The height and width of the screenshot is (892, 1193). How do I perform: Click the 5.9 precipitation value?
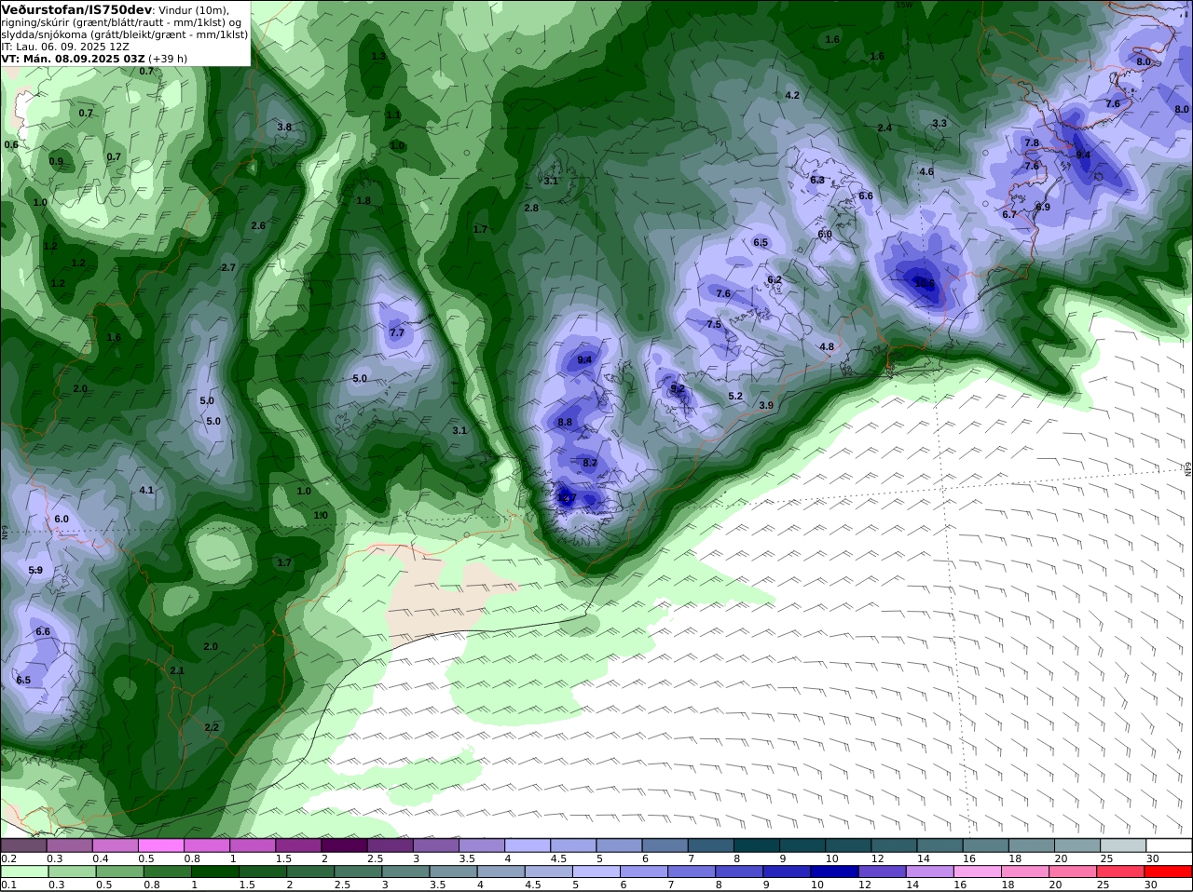(x=35, y=571)
